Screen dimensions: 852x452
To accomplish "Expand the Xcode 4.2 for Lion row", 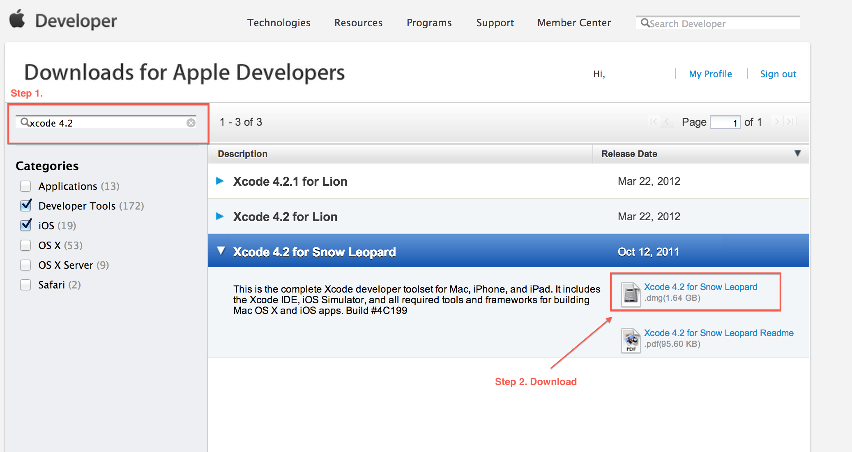I will click(x=220, y=216).
